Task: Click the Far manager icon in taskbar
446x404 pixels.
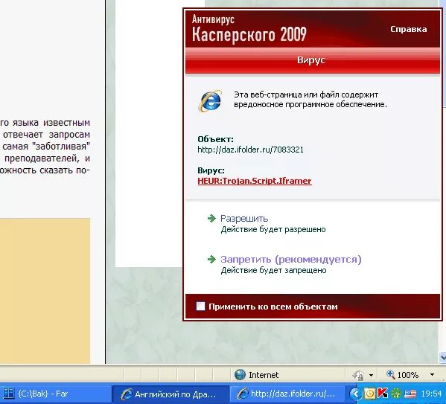Action: (x=8, y=394)
